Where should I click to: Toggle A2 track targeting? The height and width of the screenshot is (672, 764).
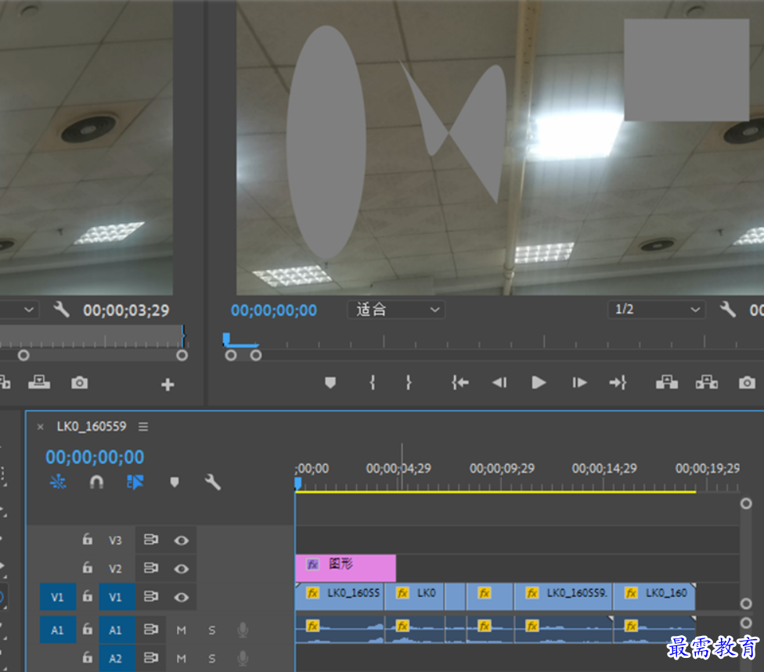point(117,658)
